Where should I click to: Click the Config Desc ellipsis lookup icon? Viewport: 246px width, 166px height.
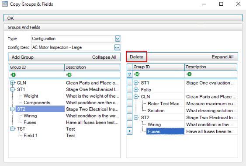click(117, 47)
